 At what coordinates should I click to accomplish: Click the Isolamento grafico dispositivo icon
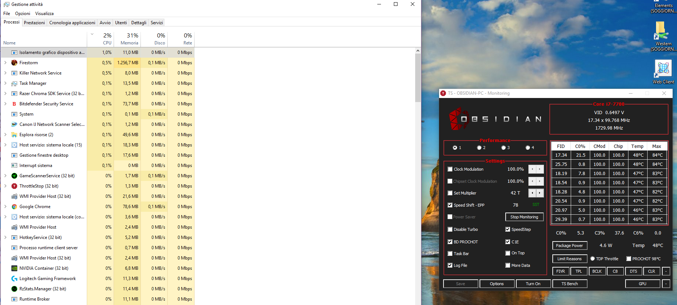pyautogui.click(x=14, y=52)
